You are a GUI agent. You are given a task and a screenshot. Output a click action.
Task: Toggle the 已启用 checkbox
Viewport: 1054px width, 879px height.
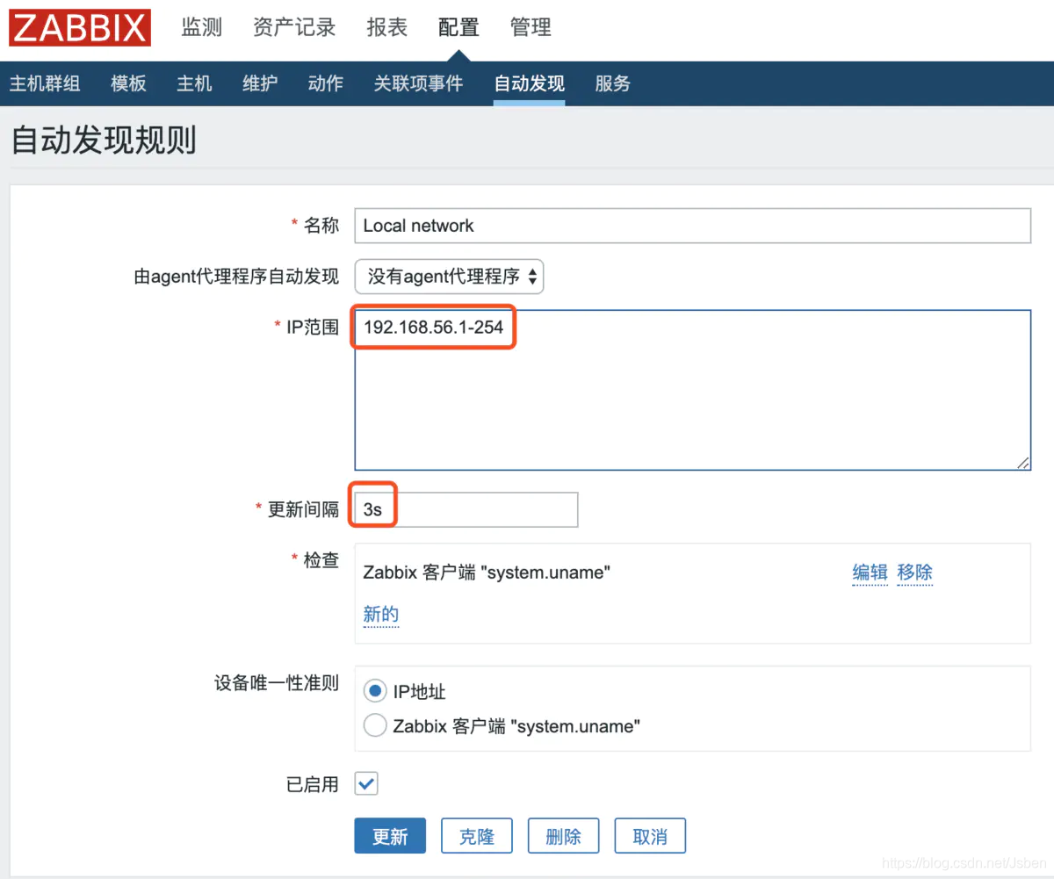pyautogui.click(x=366, y=783)
